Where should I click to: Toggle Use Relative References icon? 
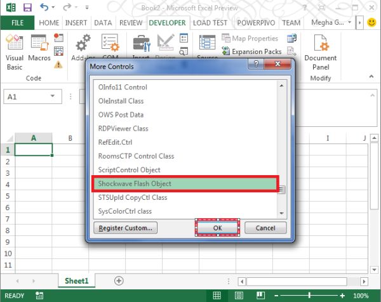click(58, 51)
